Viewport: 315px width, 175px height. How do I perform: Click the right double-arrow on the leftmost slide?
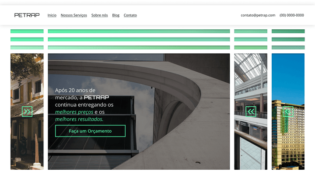click(27, 112)
